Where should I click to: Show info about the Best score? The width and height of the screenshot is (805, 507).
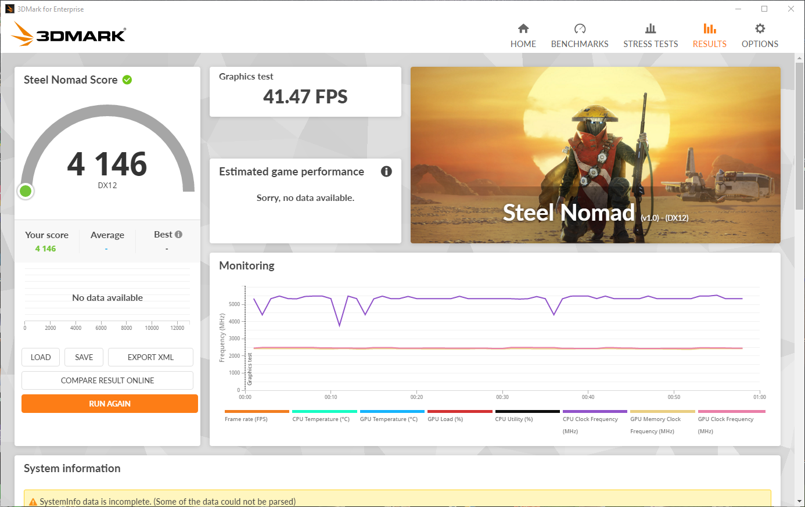pos(178,235)
